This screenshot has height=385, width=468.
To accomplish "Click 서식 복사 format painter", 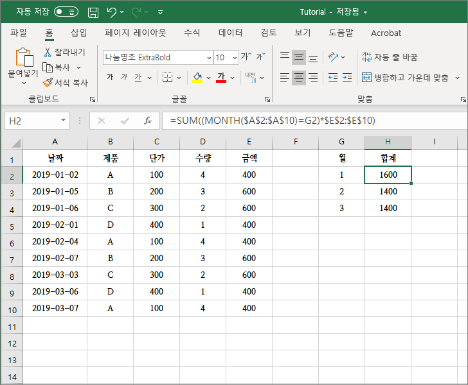I will pyautogui.click(x=65, y=83).
